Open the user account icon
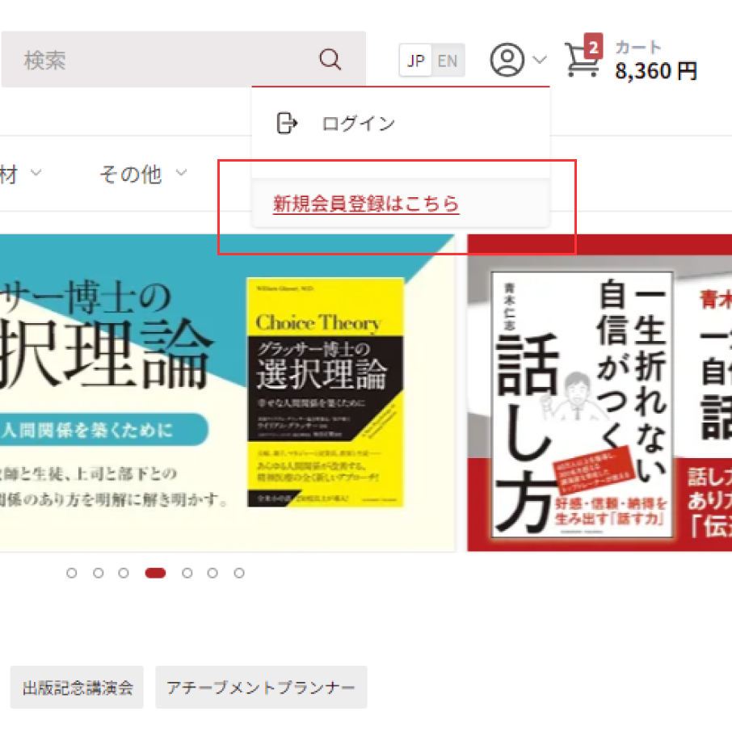 (507, 60)
